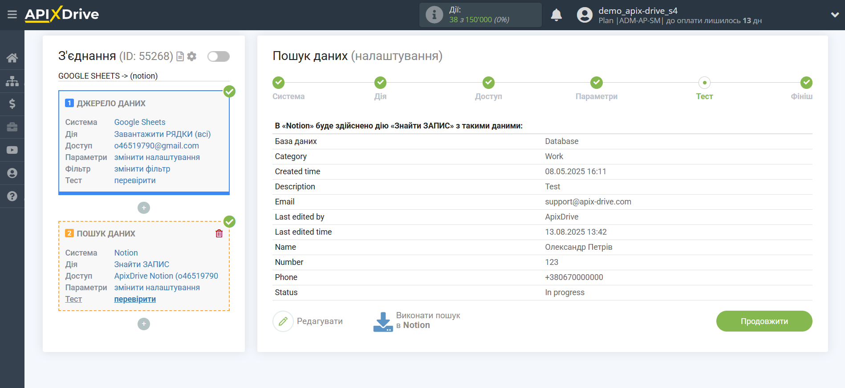Click the account avatar icon
The image size is (845, 388).
pyautogui.click(x=585, y=15)
